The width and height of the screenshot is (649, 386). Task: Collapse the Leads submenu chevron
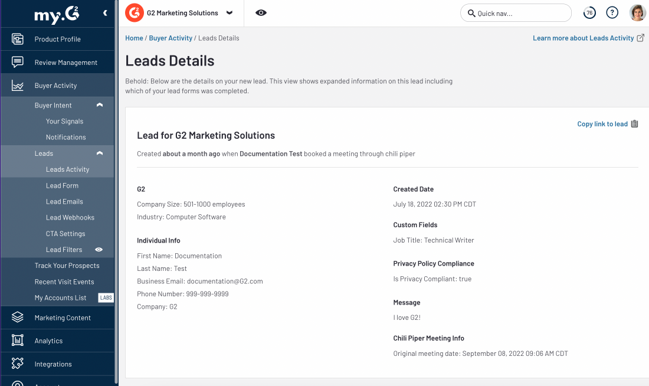(100, 153)
